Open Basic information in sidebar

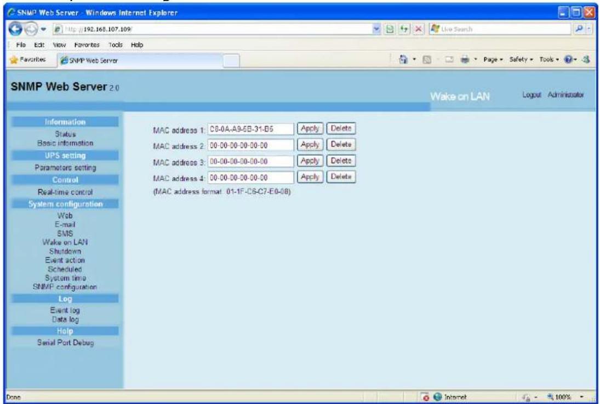[65, 143]
